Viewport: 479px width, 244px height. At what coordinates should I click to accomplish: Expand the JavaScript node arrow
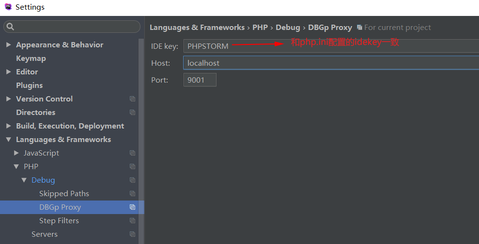point(16,153)
